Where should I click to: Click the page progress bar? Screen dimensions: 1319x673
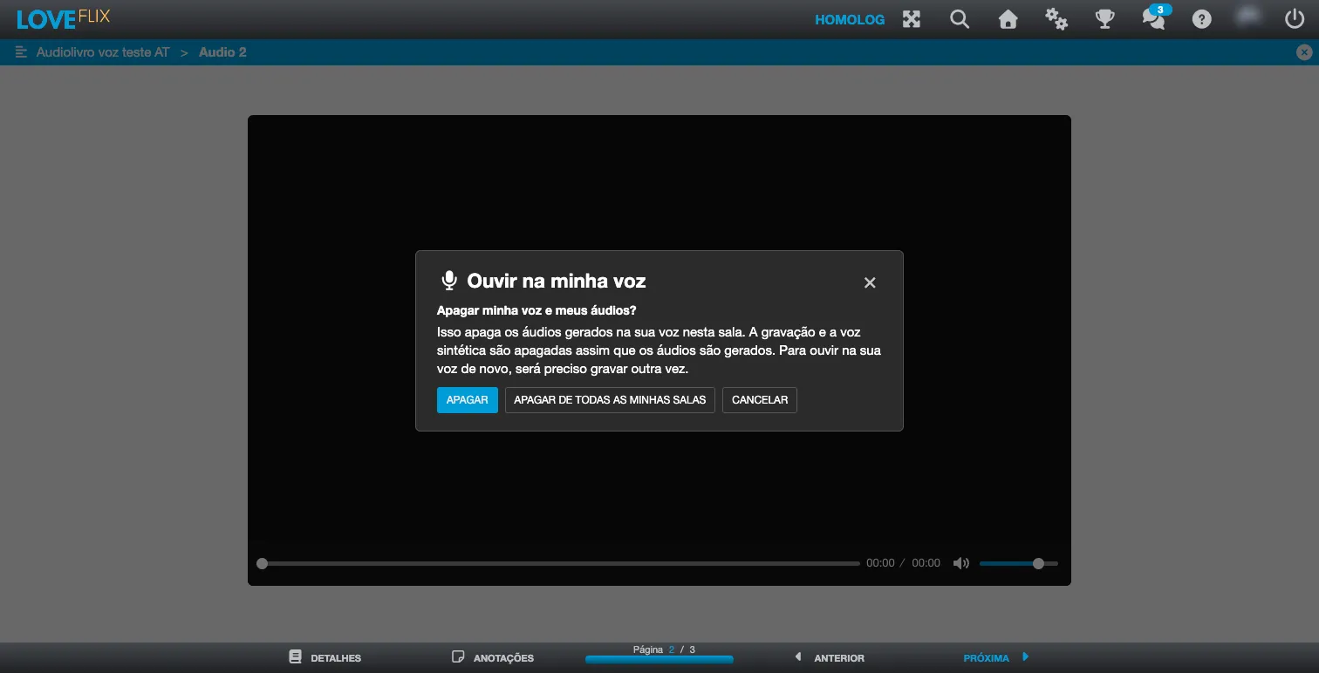(x=659, y=660)
